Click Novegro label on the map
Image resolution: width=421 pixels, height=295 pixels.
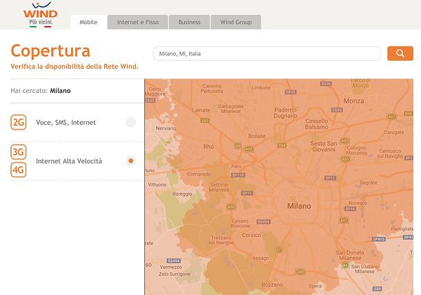[358, 203]
